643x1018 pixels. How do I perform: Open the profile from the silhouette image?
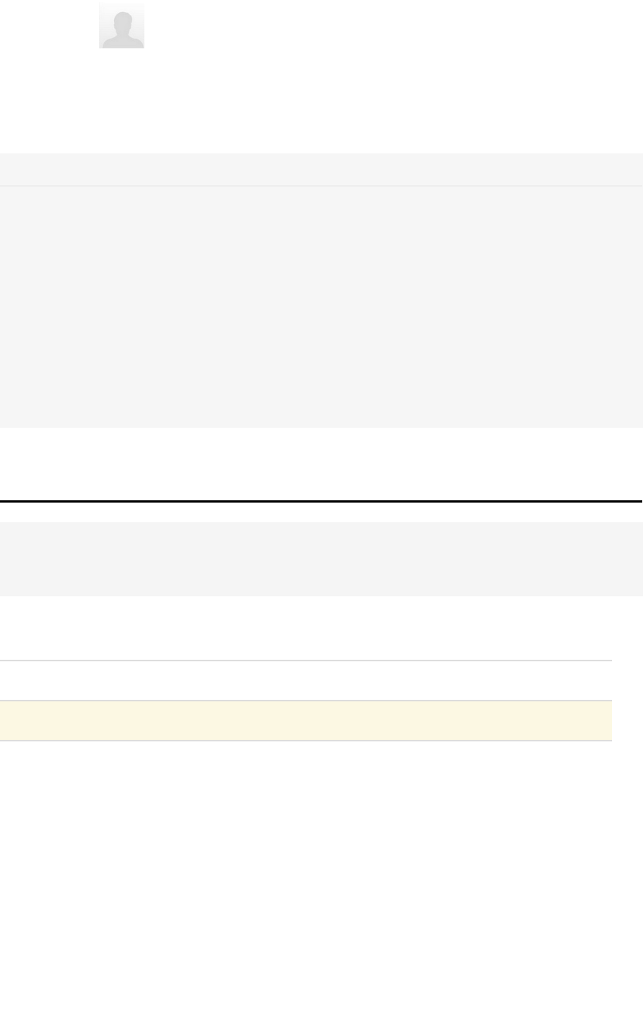click(122, 29)
